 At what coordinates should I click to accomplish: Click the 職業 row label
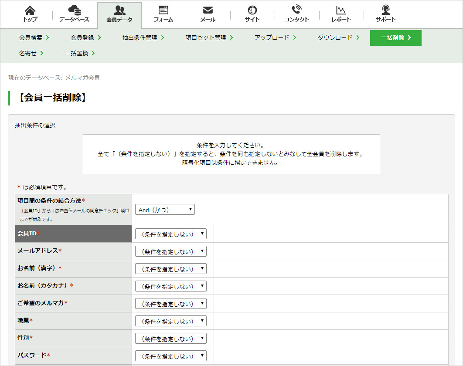pos(25,321)
